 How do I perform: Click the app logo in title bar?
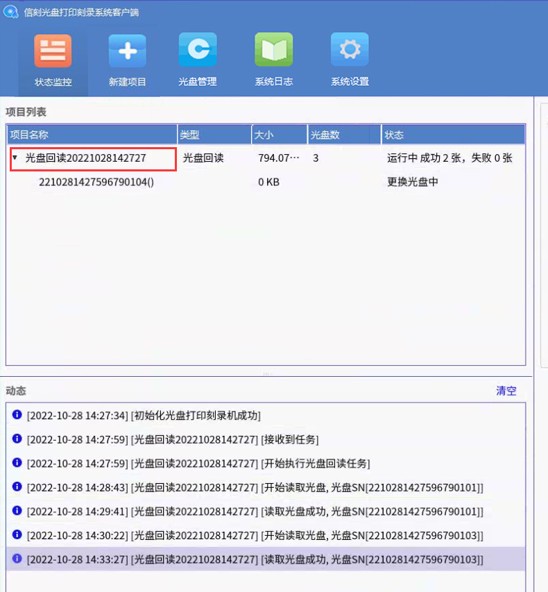click(x=10, y=10)
